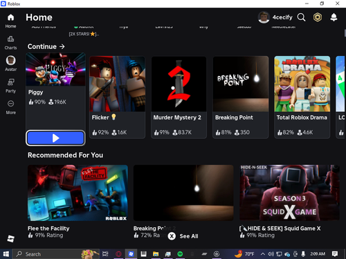The image size is (346, 259).
Task: Click the microphone tray icon
Action: [x=303, y=254]
